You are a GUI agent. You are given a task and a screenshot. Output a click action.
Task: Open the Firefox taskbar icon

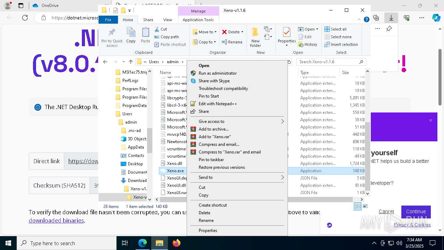click(177, 243)
